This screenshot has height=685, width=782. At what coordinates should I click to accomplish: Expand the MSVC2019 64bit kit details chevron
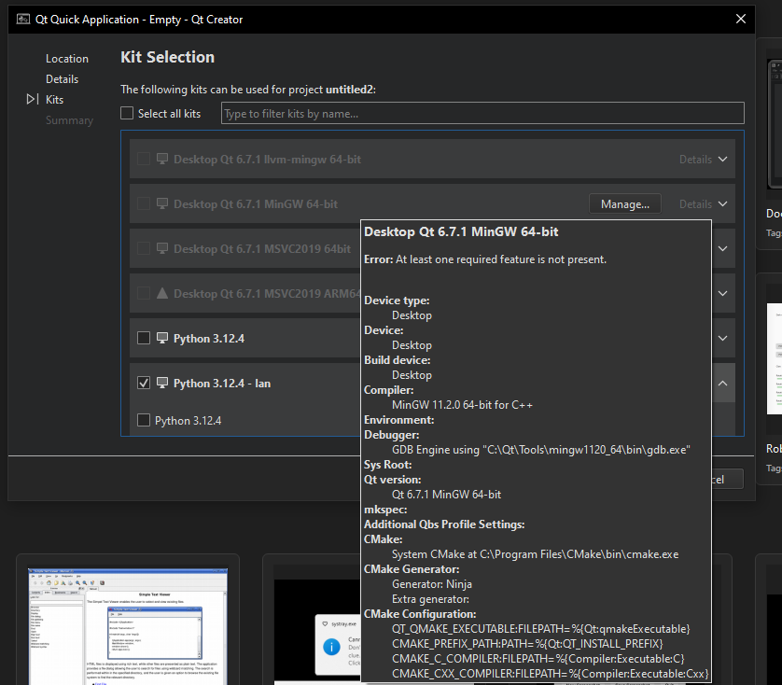click(x=722, y=248)
